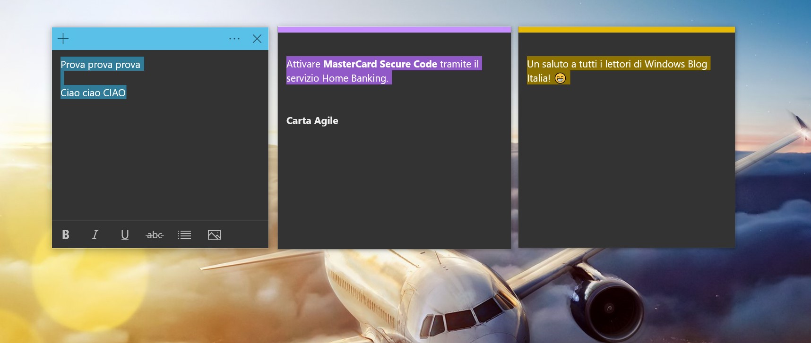This screenshot has width=811, height=343.
Task: Toggle bullet list in the blue note
Action: 184,234
